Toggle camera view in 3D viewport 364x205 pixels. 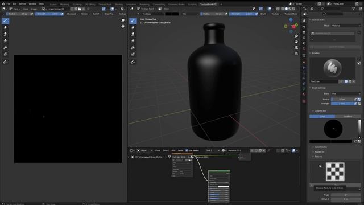[296, 48]
